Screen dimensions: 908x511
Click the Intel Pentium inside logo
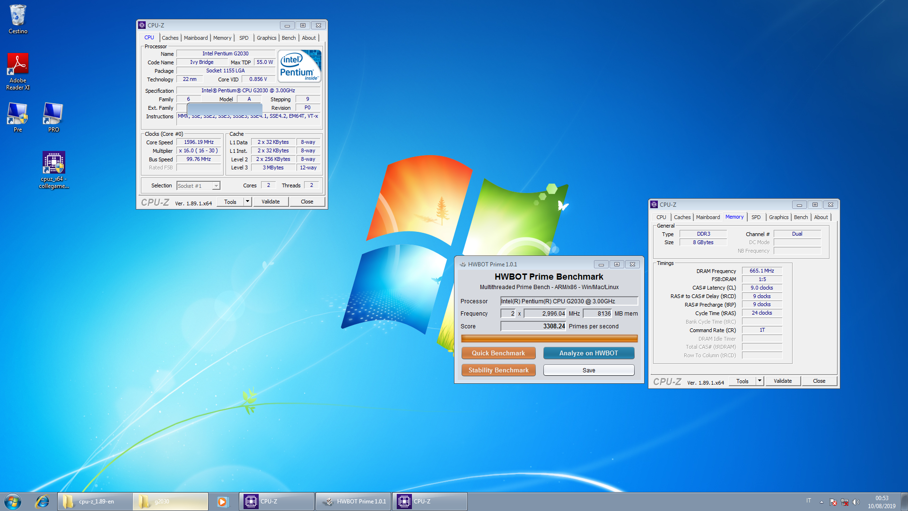click(x=300, y=66)
